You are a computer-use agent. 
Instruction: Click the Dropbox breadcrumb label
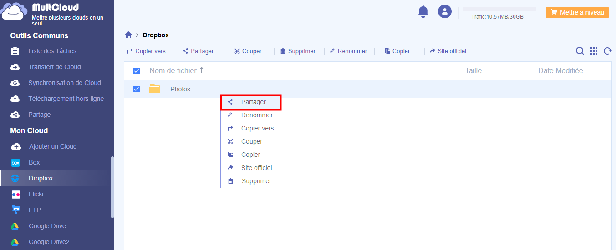[156, 35]
